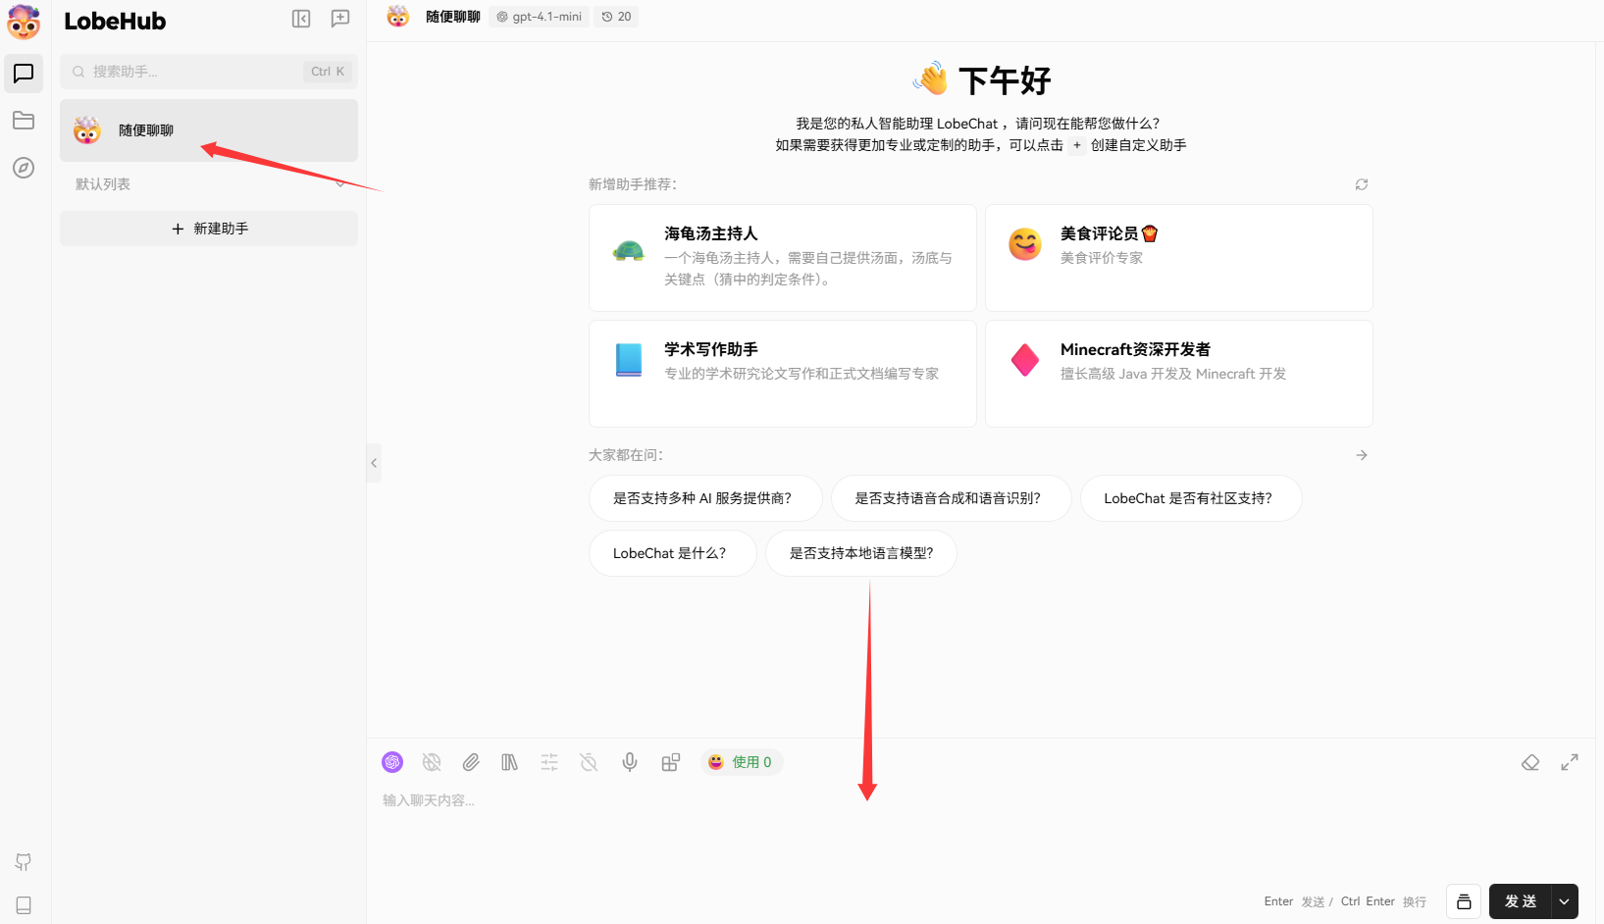Screen dimensions: 1604x924
Task: Click the header 随便聊聊 title
Action: [453, 17]
